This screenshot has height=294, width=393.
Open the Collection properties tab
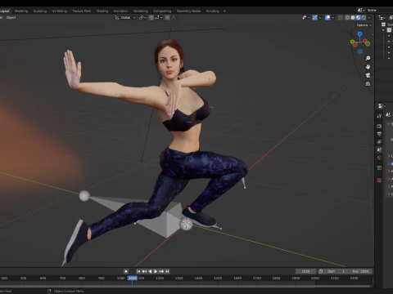[x=379, y=167]
